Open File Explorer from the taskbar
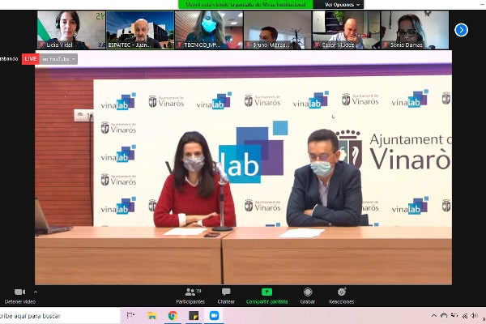Image resolution: width=486 pixels, height=324 pixels. click(152, 316)
